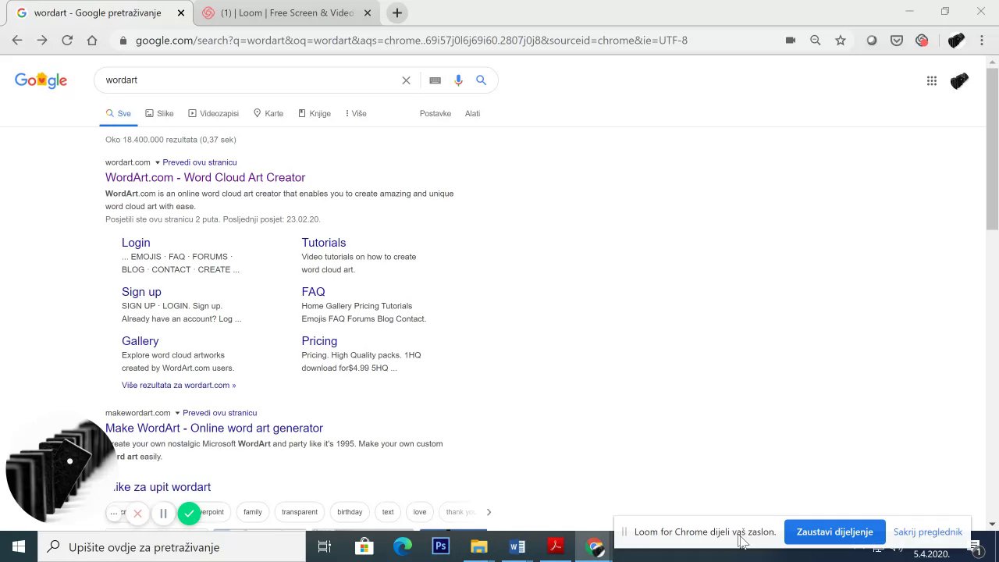
Task: Switch to the Loom browser tab
Action: 287,13
